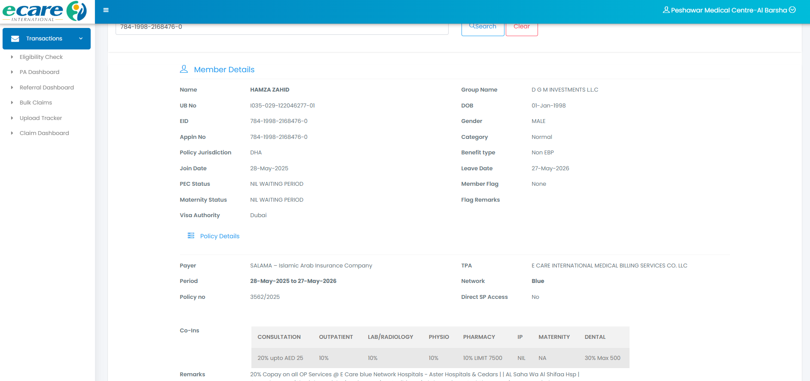Open the Upload Tracker page
Viewport: 810px width, 381px height.
(41, 118)
